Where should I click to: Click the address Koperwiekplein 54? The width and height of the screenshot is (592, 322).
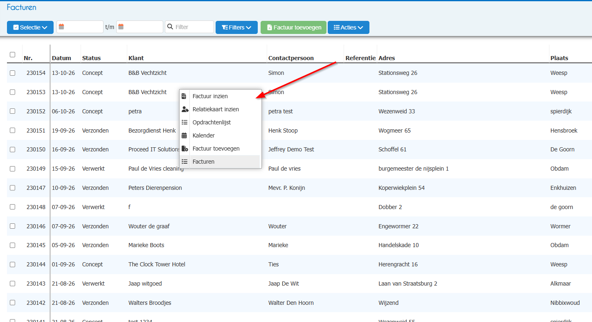click(402, 188)
